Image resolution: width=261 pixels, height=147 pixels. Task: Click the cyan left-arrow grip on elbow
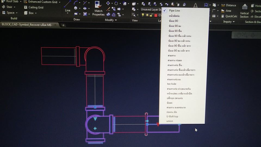coord(95,128)
